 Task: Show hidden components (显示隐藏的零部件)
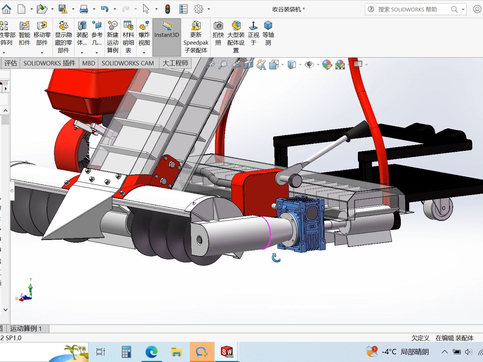coord(63,37)
